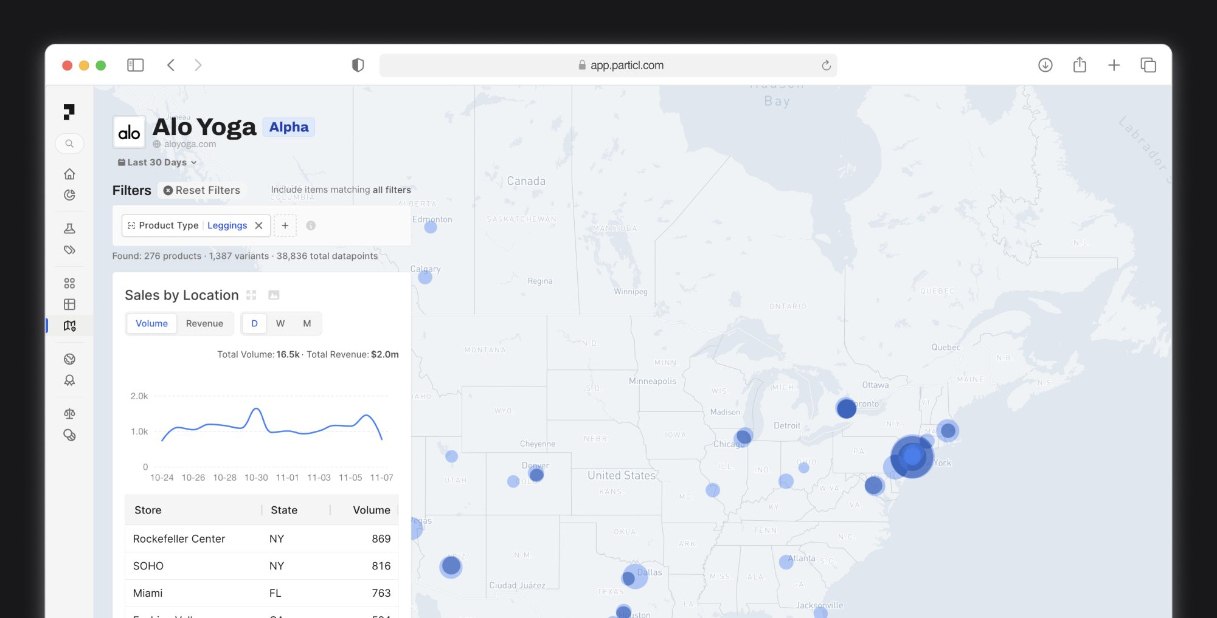1217x618 pixels.
Task: Switch chart to Revenue view
Action: [204, 324]
